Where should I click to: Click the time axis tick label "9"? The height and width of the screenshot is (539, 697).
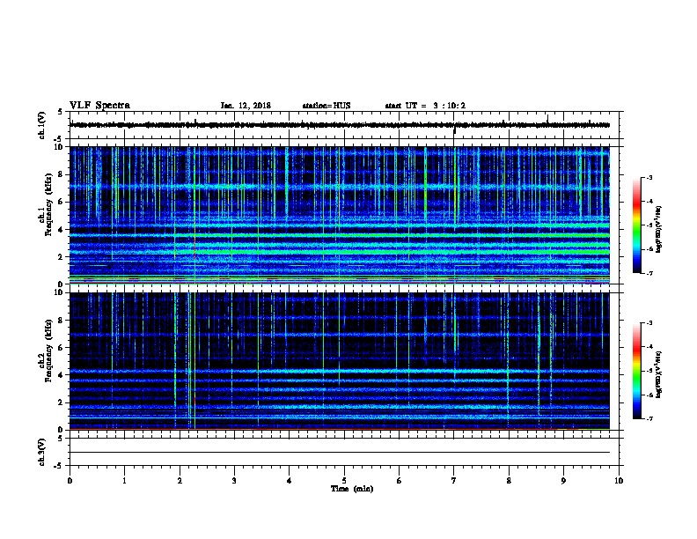coord(563,481)
